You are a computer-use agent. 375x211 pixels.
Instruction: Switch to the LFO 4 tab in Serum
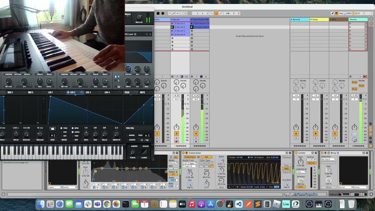point(107,92)
